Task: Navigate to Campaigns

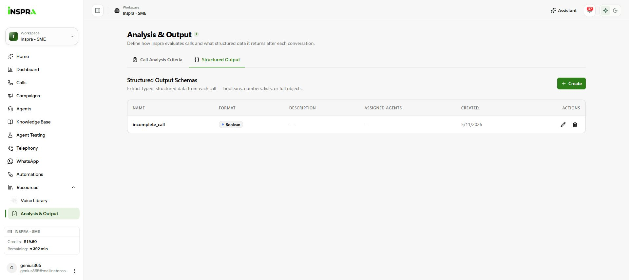Action: point(42,96)
